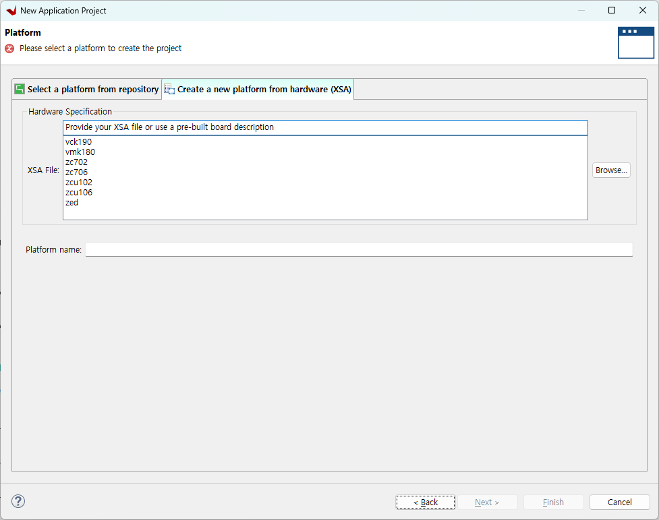This screenshot has height=520, width=659.
Task: Choose vmk180 pre-built board description
Action: coord(80,152)
